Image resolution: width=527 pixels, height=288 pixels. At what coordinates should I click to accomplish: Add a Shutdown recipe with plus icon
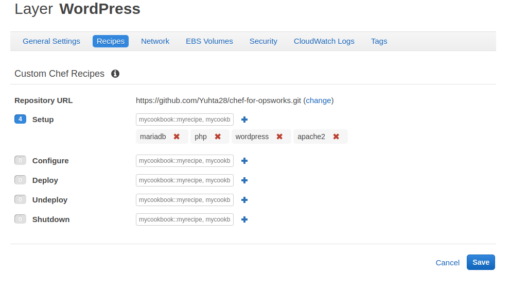pos(244,219)
